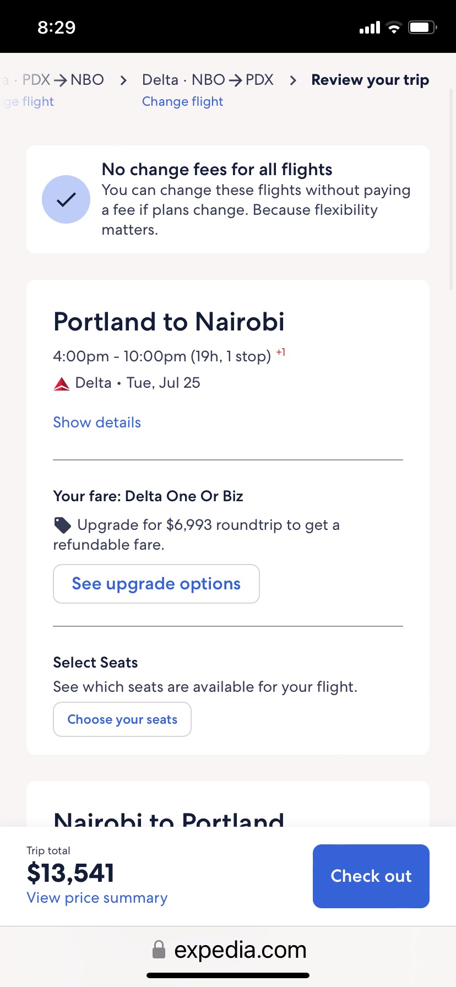
Task: Expand Show details for Portland to Nairobi
Action: point(97,422)
